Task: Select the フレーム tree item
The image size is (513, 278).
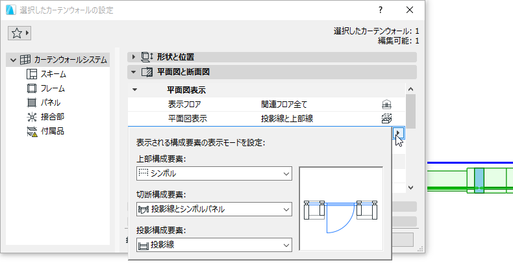Action: [x=53, y=88]
